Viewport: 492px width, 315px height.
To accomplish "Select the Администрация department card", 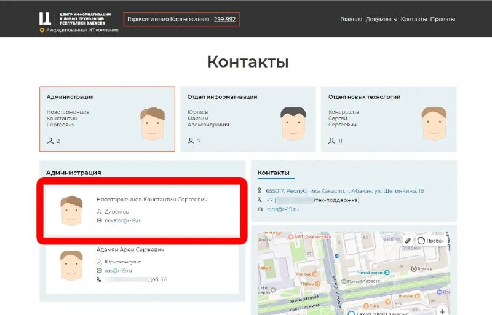I will coord(107,119).
